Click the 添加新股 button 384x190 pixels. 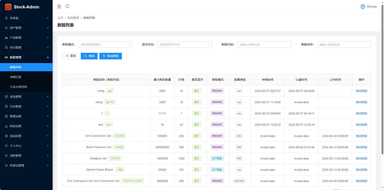[110, 56]
